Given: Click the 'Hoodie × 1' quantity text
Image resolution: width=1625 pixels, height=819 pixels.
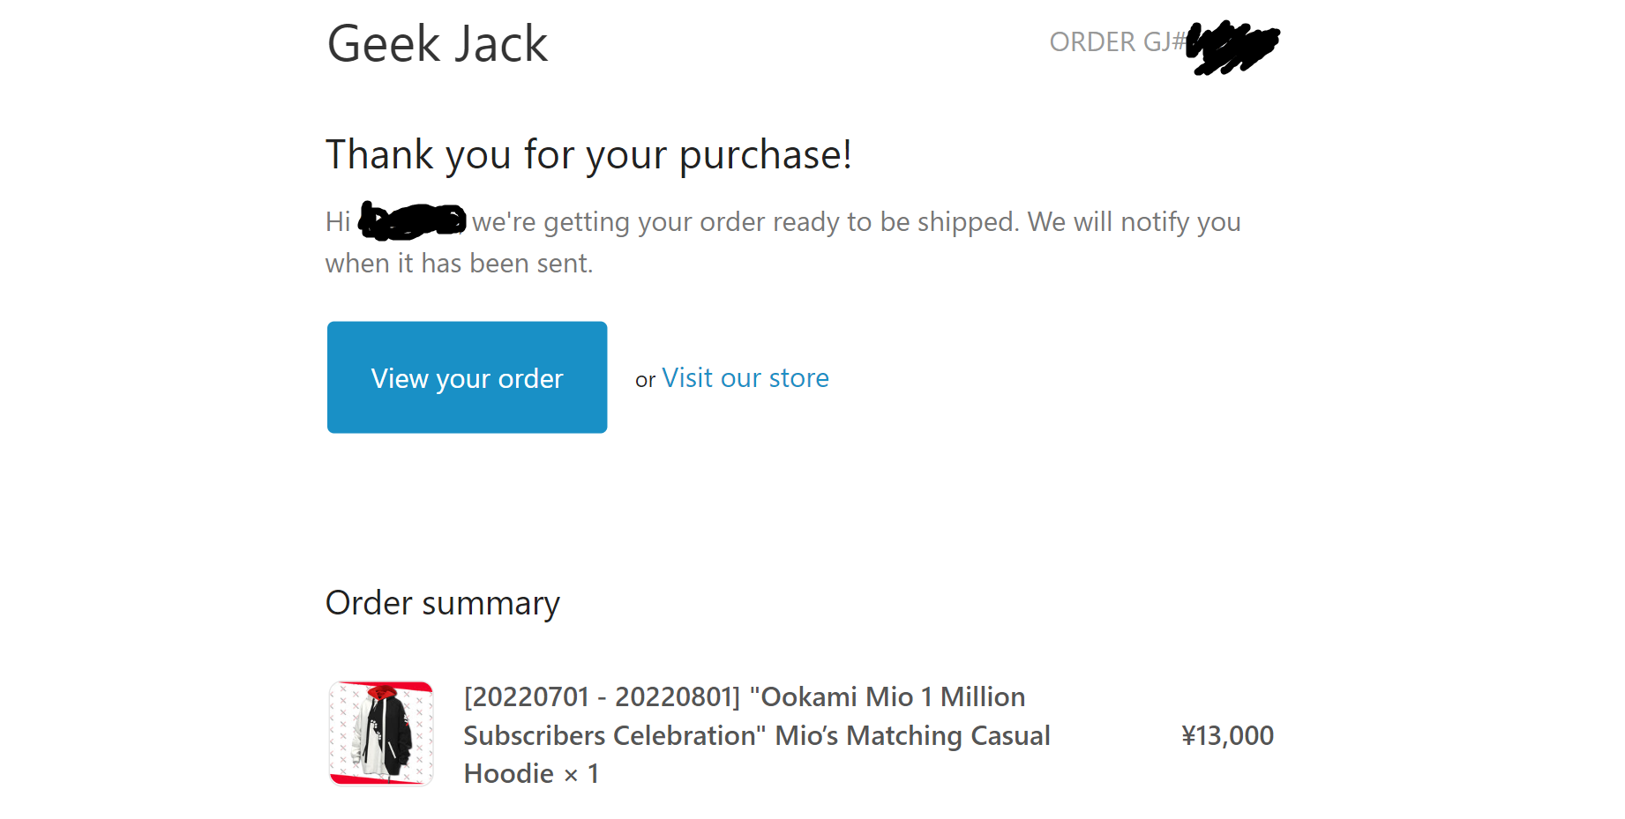Looking at the screenshot, I should point(532,774).
